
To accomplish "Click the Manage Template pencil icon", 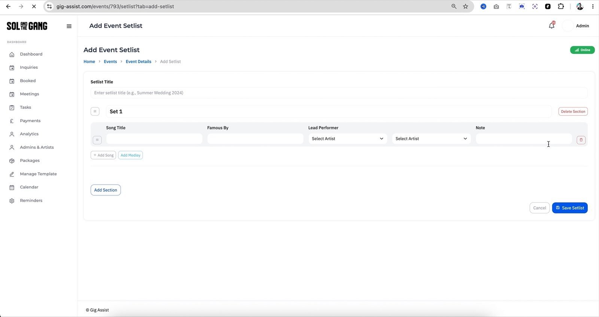I will click(x=12, y=174).
